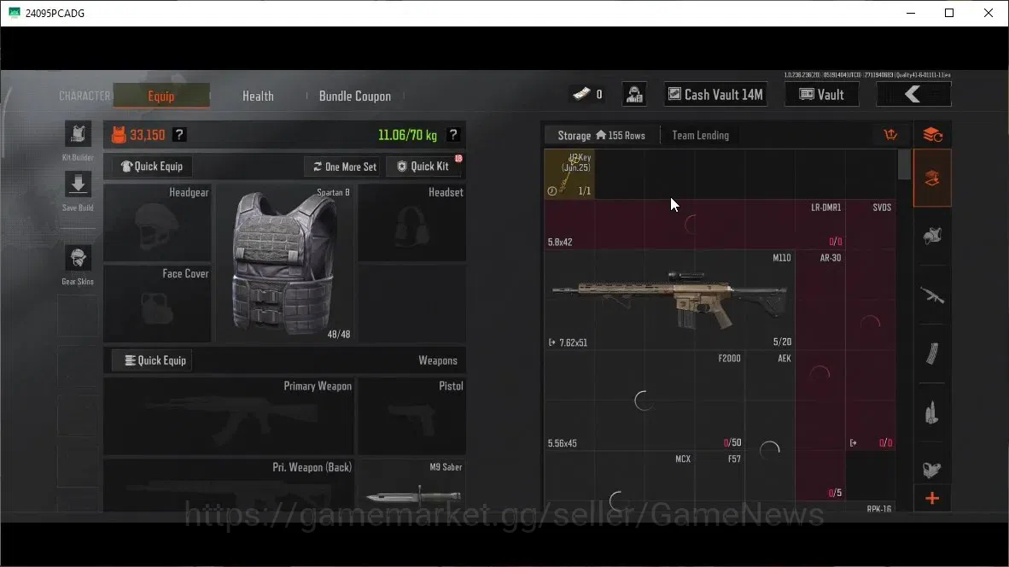The width and height of the screenshot is (1009, 567).
Task: Click the help icon beside weight 11.06/70 kg
Action: (x=453, y=135)
